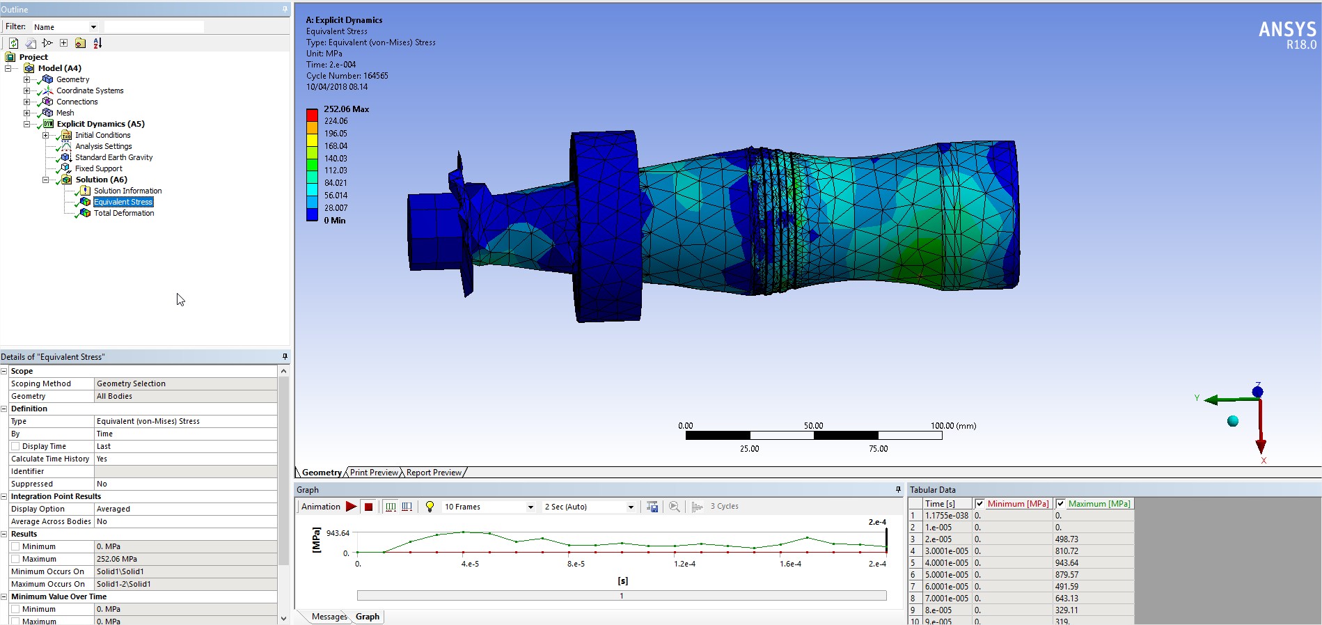Export animation video file icon
The height and width of the screenshot is (625, 1322).
coord(652,507)
